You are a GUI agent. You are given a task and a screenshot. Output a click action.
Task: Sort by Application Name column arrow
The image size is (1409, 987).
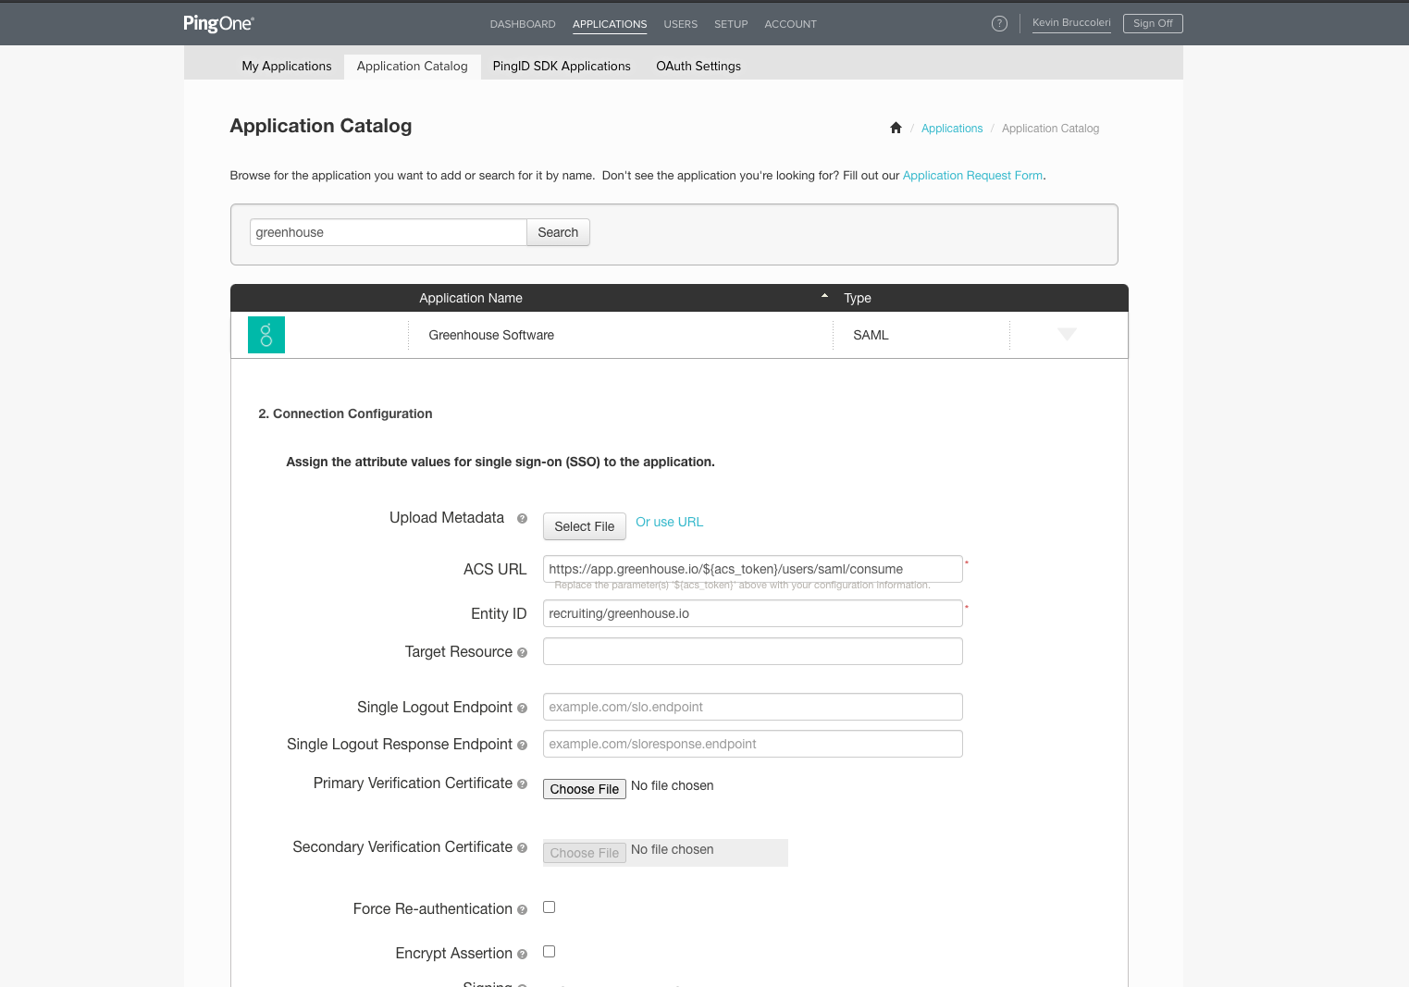pyautogui.click(x=824, y=297)
